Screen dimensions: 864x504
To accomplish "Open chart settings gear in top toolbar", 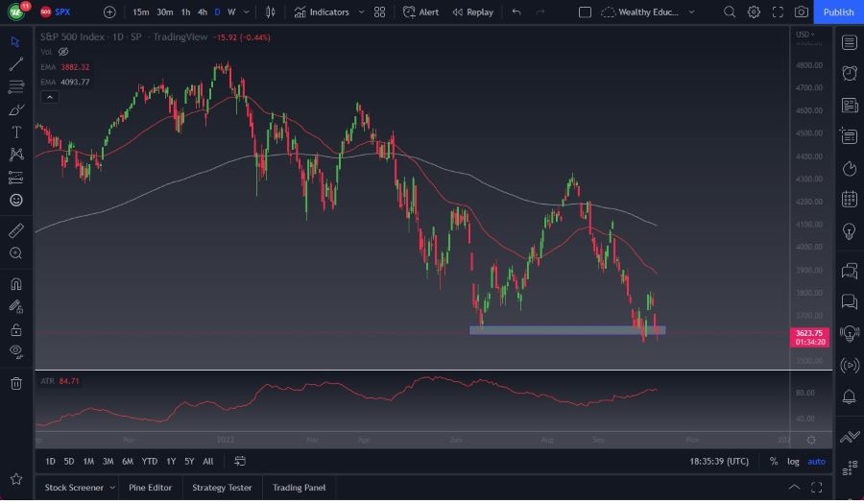I will click(754, 12).
